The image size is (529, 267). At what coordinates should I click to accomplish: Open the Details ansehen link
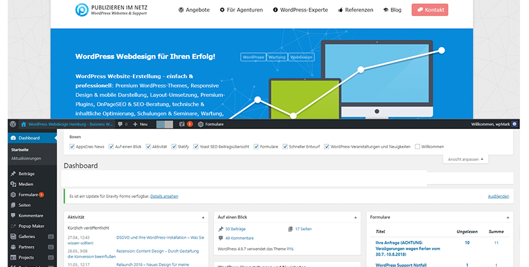point(164,196)
